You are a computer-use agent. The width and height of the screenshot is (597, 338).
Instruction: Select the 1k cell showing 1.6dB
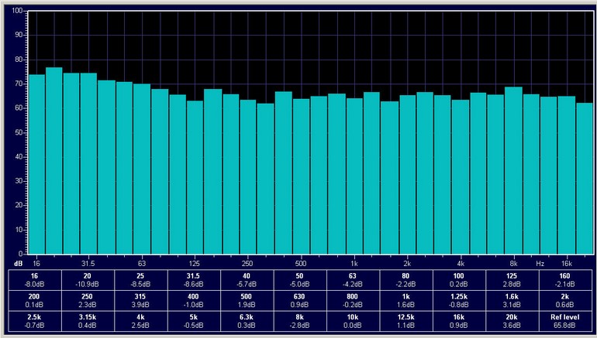coord(405,300)
